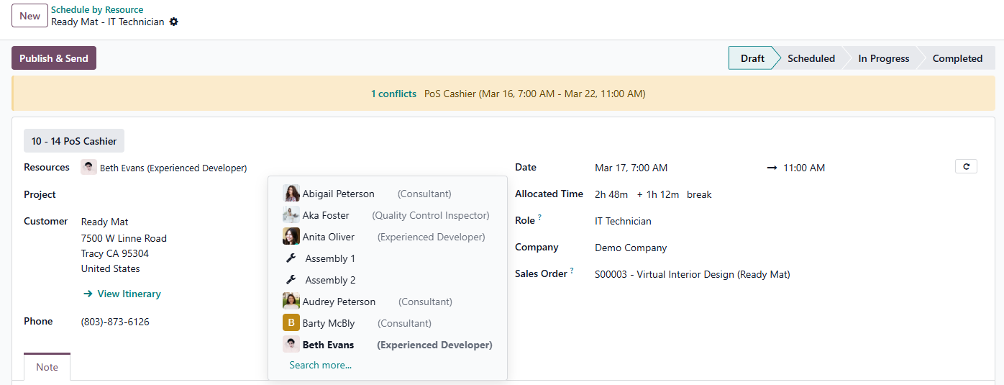Open Search more in resource dropdown
Screen dimensions: 1004x385
coord(320,365)
